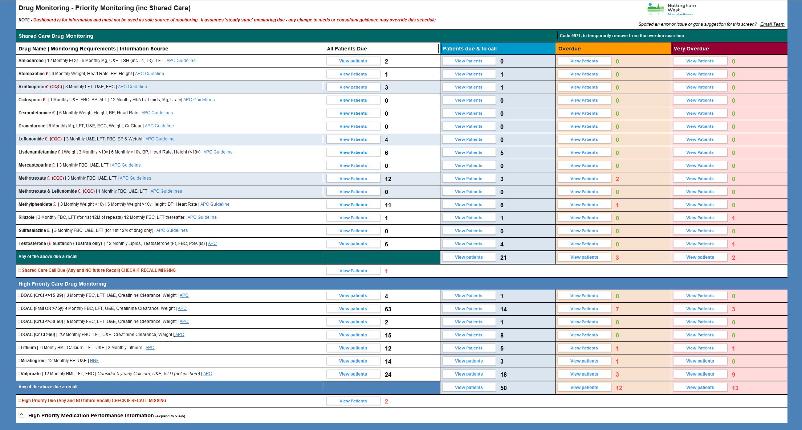This screenshot has width=802, height=430.
Task: View all patients due for DOAC Frail OR >75y
Action: point(353,309)
